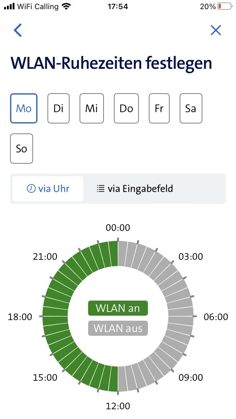Select Monday (Mo) day toggle
Screen dimensions: 236x419
[x=24, y=108]
